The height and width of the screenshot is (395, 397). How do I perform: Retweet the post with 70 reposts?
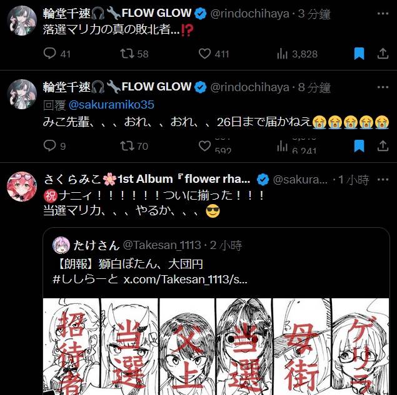[x=134, y=146]
